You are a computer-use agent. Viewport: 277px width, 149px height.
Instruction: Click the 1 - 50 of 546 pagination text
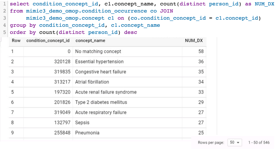259,142
